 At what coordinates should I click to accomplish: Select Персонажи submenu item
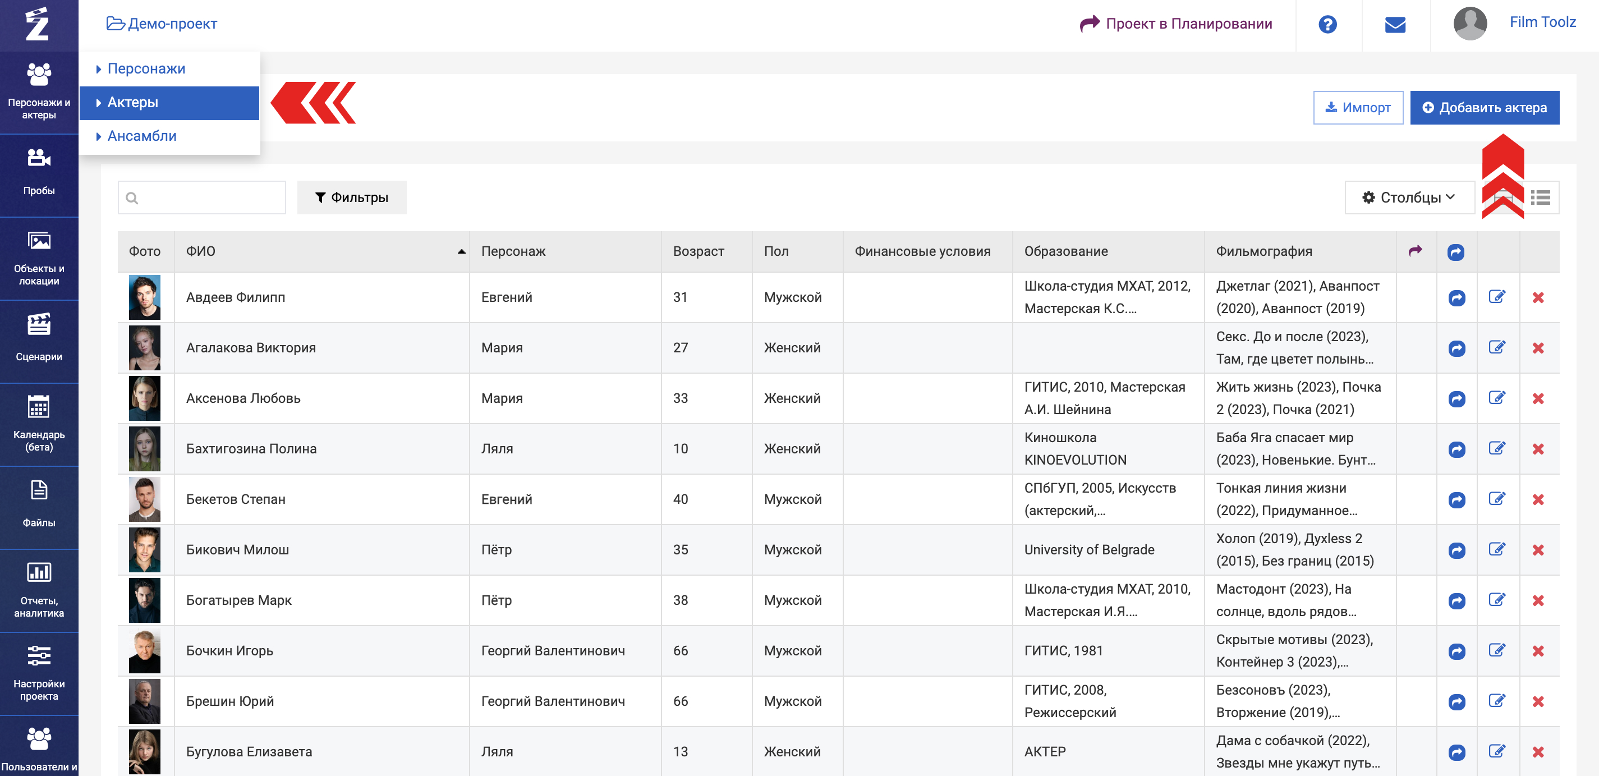(169, 68)
